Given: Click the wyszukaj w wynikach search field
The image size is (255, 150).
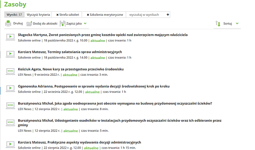Looking at the screenshot, I should (146, 15).
